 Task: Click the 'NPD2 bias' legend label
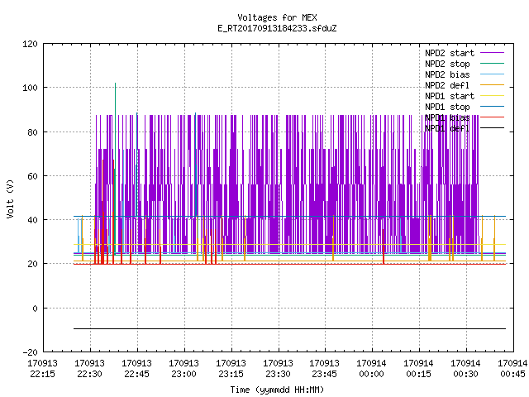[x=447, y=74]
